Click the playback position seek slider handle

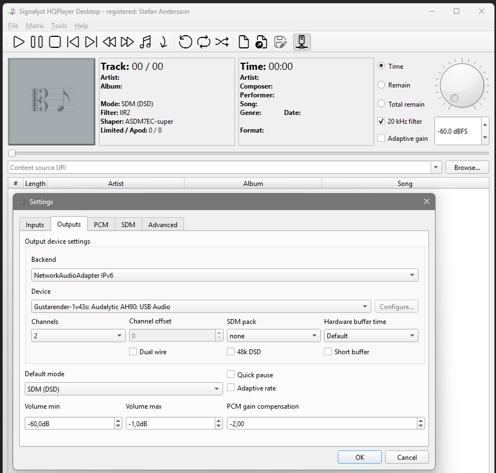12,153
